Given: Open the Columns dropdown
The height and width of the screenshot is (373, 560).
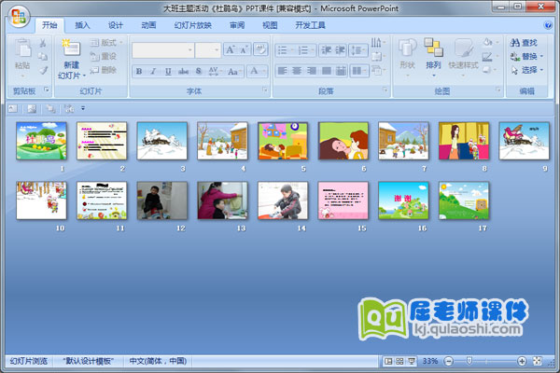Looking at the screenshot, I should [359, 71].
